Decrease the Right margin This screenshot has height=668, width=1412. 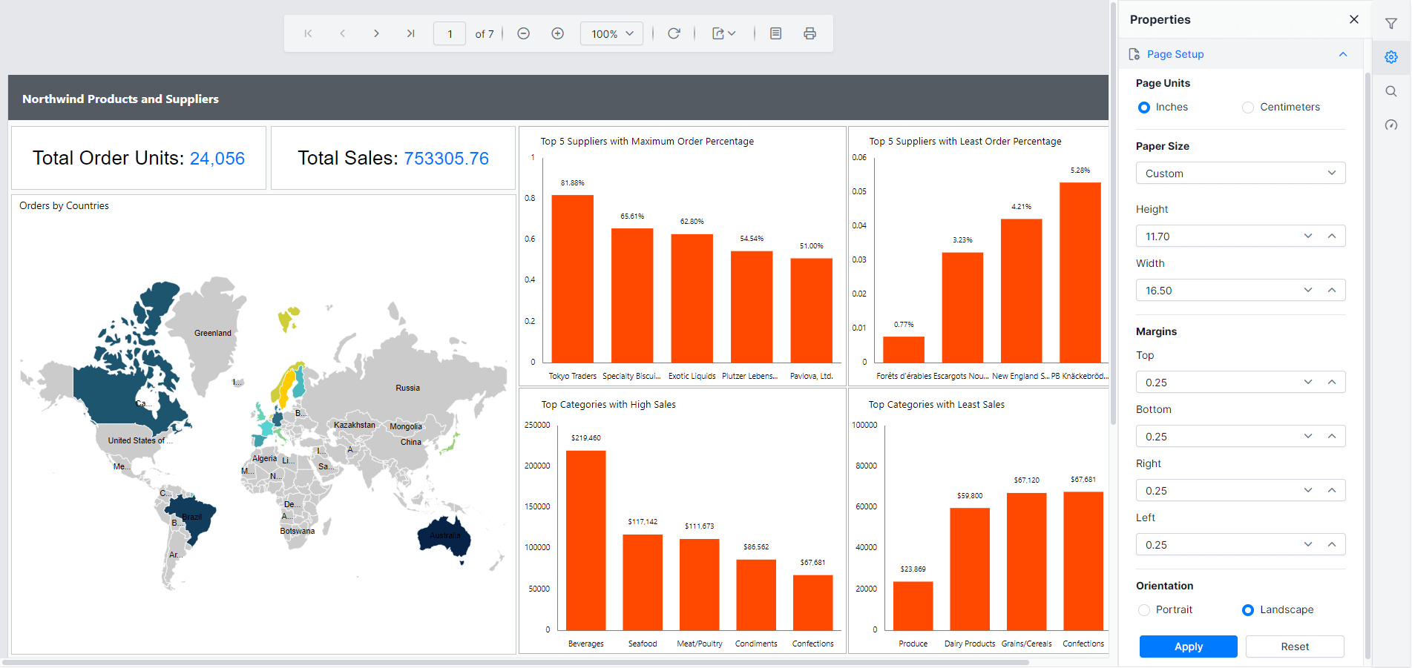(1308, 491)
